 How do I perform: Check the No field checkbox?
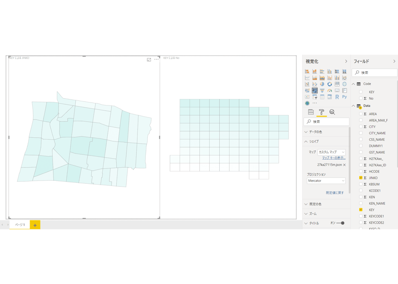point(361,98)
